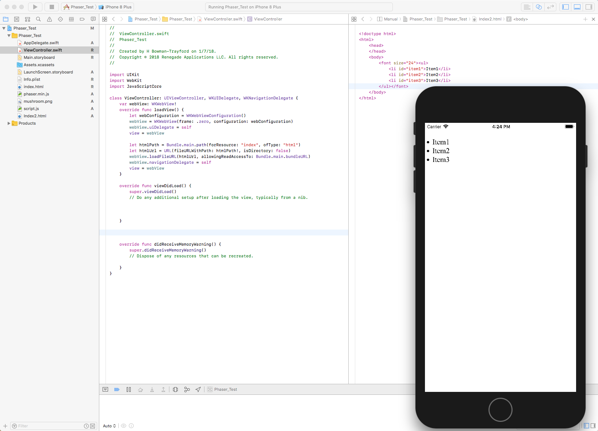Pause program execution
Screen dimensions: 598x431
129,389
